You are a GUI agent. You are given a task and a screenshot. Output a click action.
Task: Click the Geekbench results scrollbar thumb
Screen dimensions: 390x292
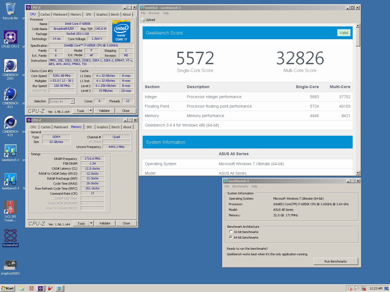(358, 37)
